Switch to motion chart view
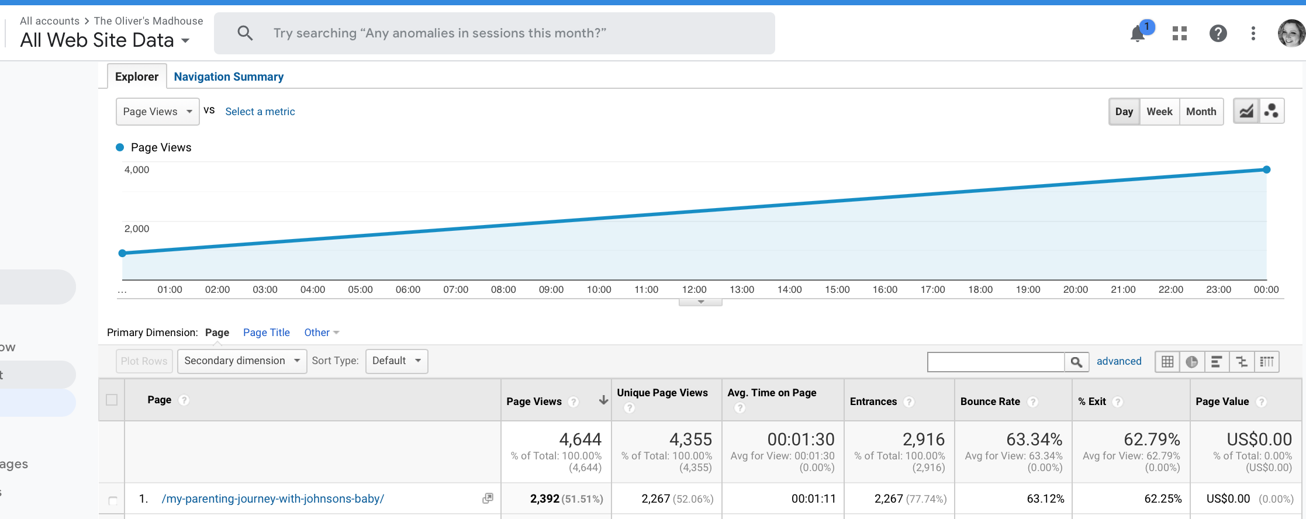 pos(1271,111)
